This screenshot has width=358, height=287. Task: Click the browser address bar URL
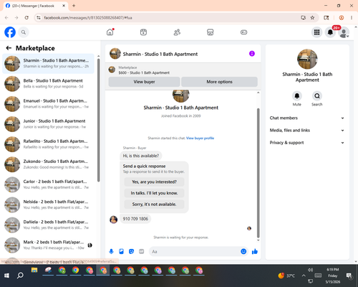88,18
